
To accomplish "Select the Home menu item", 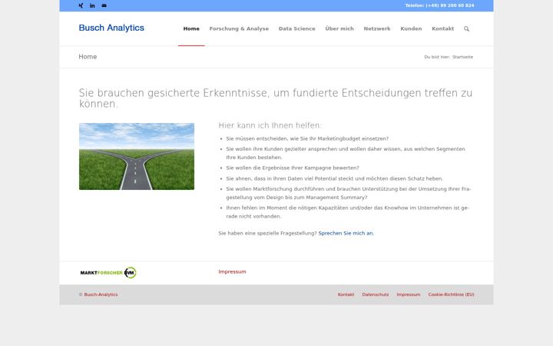I will point(191,29).
